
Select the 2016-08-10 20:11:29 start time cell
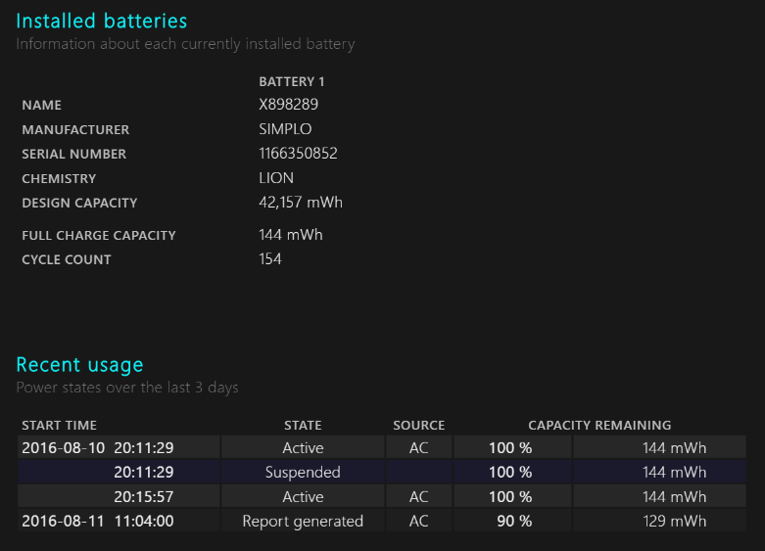119,447
